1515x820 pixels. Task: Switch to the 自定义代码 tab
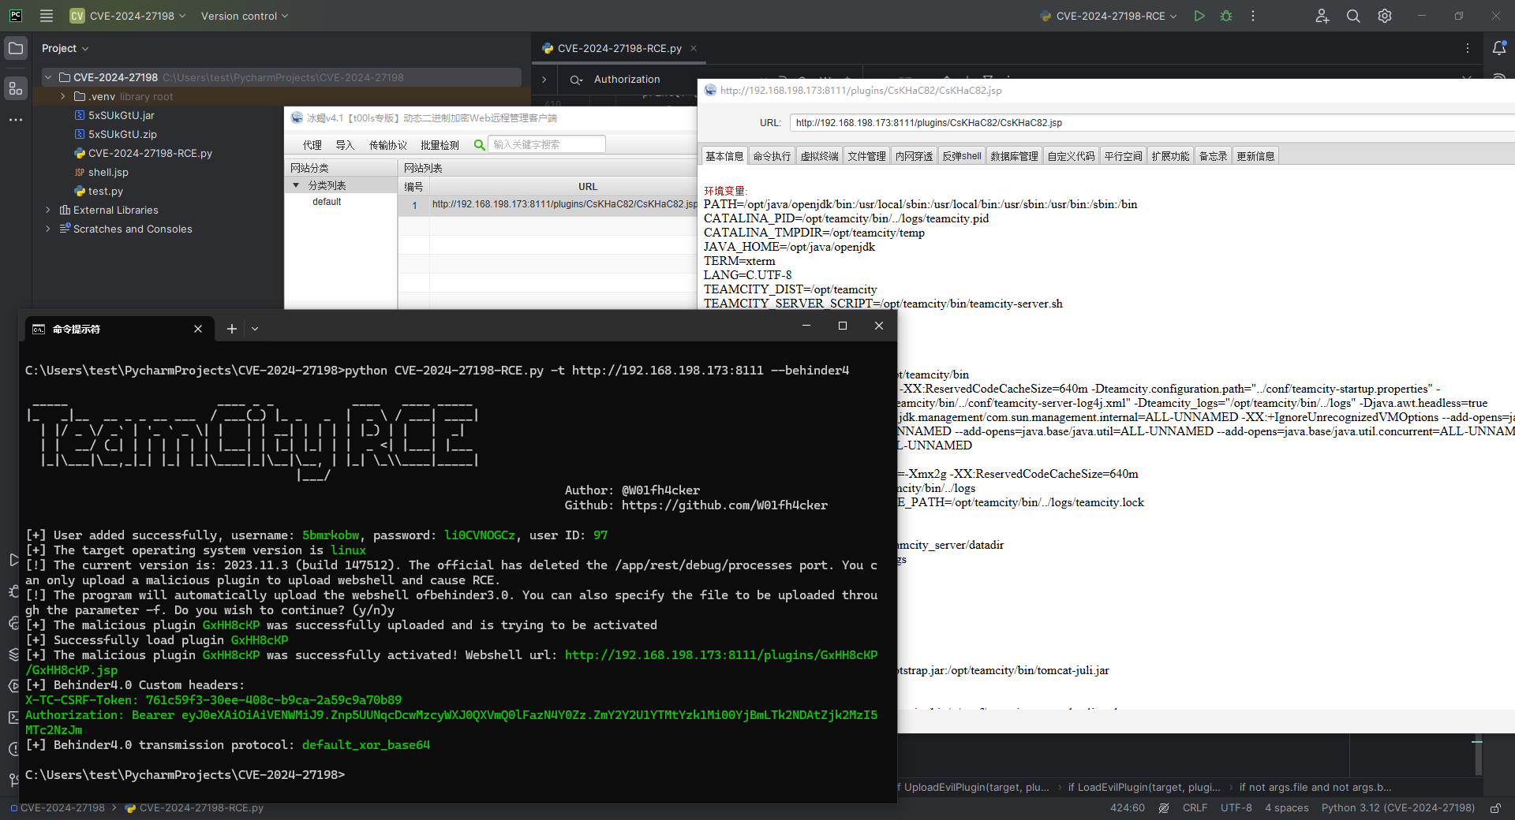(1071, 156)
